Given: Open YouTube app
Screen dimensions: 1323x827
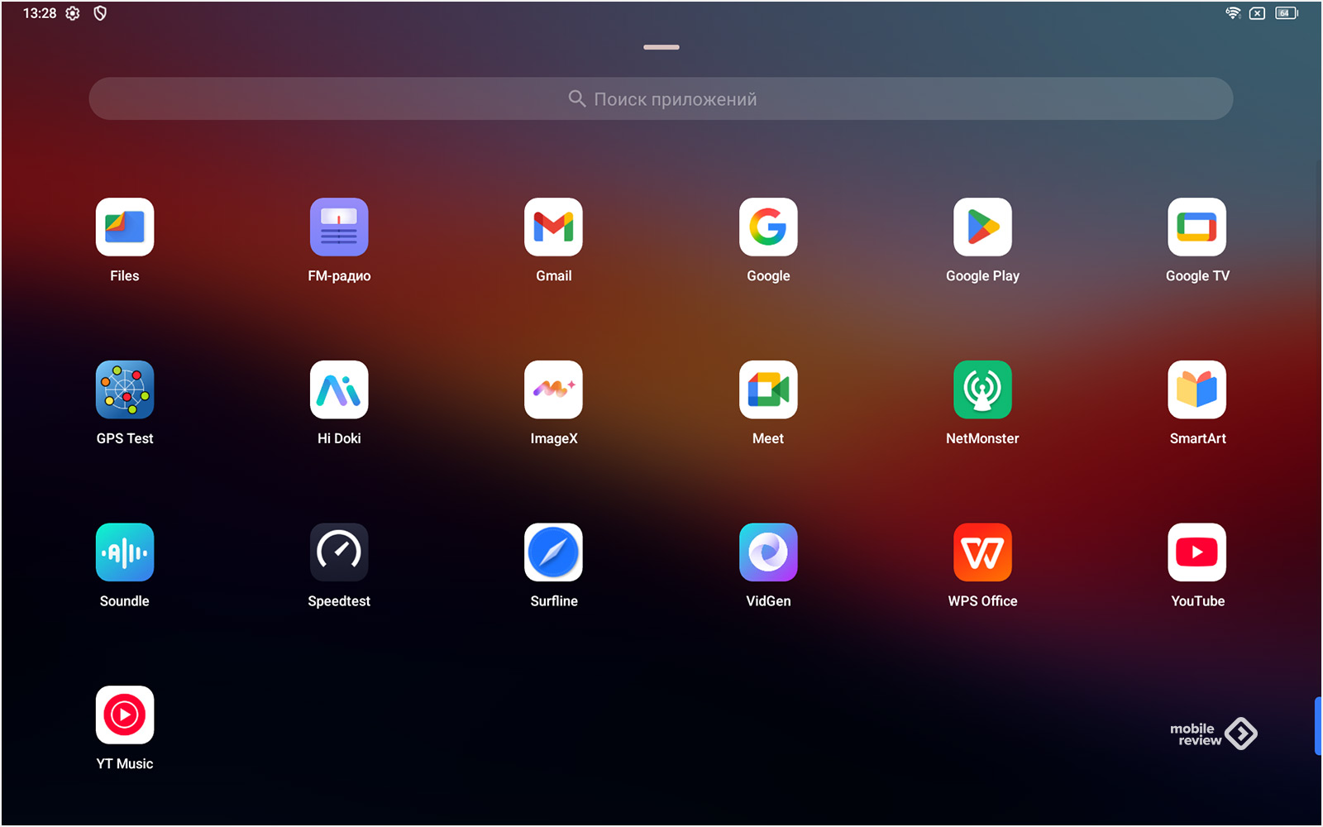Looking at the screenshot, I should pos(1197,552).
